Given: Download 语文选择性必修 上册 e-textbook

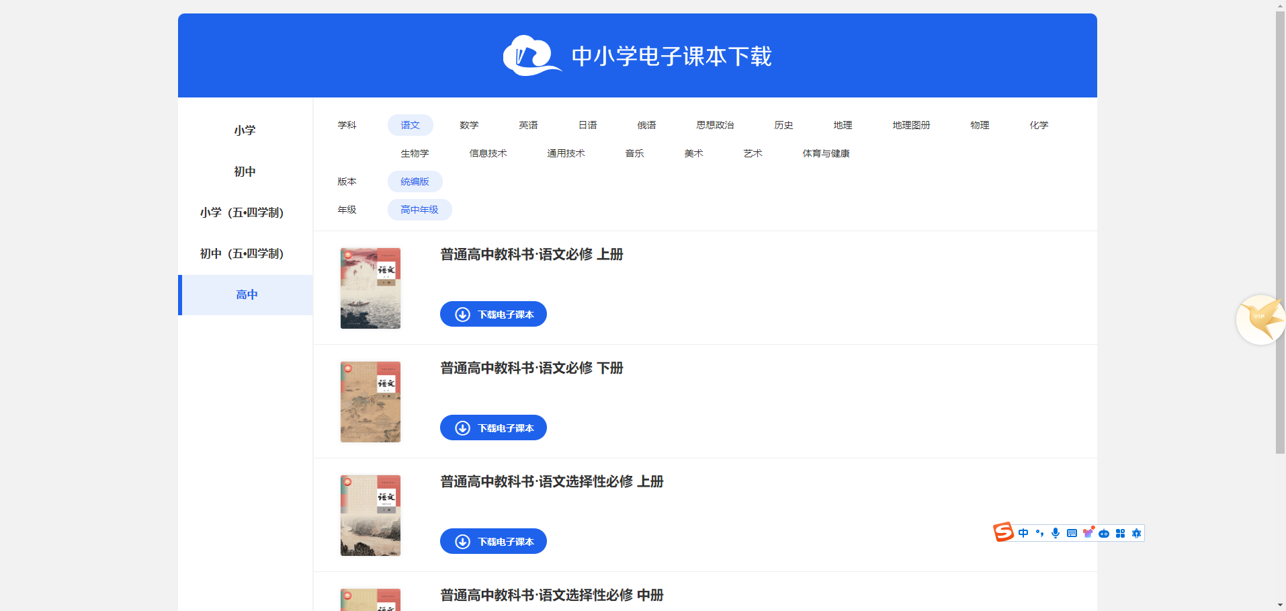Looking at the screenshot, I should click(x=493, y=541).
